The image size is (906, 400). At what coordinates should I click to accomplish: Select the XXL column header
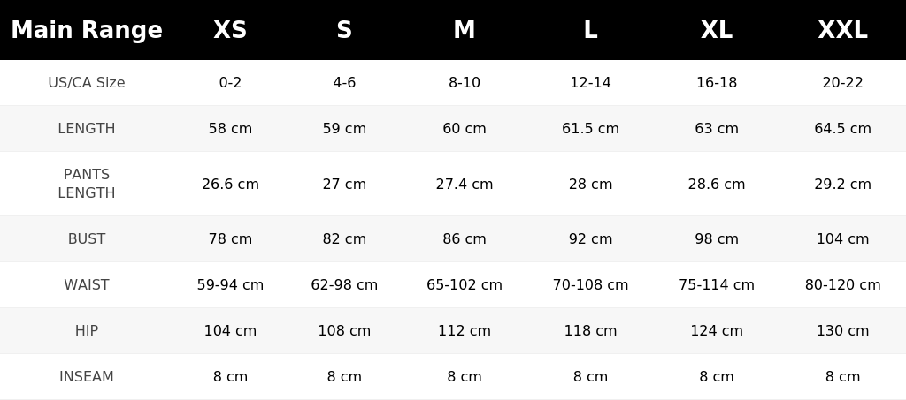(x=842, y=30)
